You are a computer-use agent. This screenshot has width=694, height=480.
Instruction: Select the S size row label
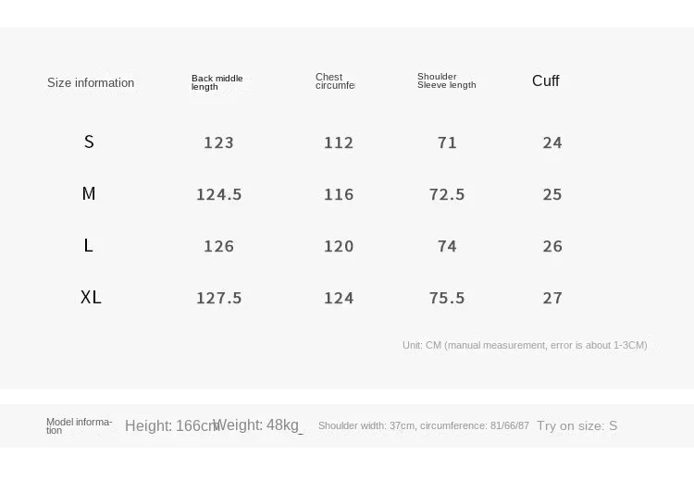point(89,142)
